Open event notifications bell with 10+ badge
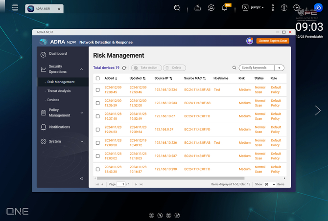 [225, 8]
